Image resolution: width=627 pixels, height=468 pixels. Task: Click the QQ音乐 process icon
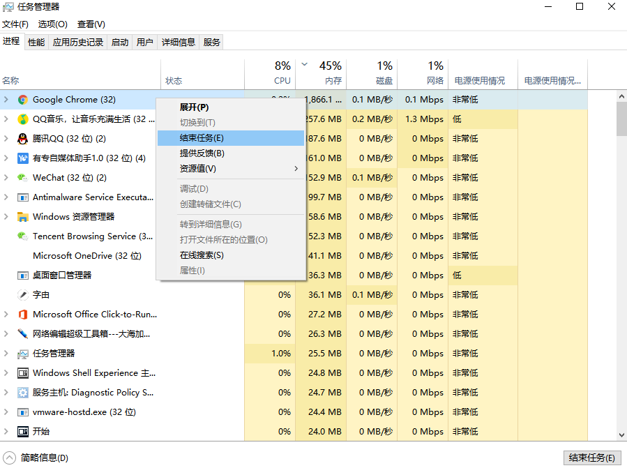click(23, 119)
